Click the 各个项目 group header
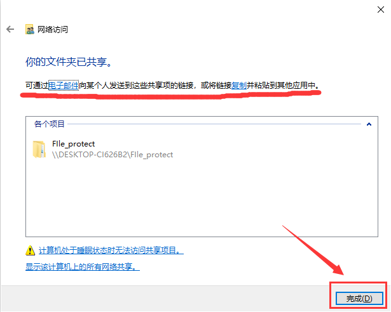Viewport: 391px width, 312px height. coord(50,124)
